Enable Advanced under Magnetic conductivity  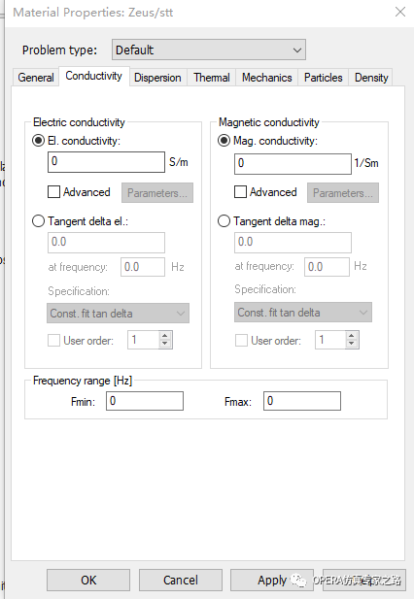click(x=240, y=192)
